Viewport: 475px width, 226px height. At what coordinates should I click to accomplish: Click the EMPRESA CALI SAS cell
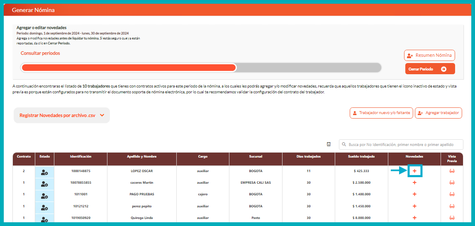click(256, 182)
